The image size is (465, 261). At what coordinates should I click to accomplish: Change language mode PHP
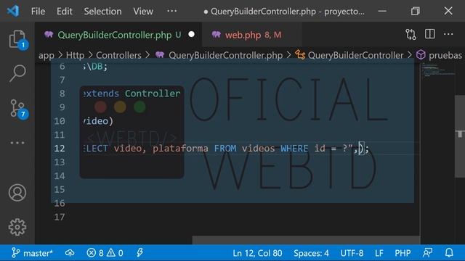(x=403, y=253)
